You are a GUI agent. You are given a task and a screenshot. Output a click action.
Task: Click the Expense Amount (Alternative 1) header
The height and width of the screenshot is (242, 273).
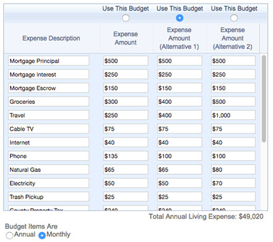click(179, 38)
